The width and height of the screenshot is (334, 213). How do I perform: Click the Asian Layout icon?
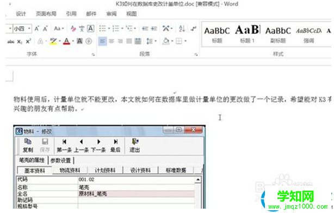(166, 28)
